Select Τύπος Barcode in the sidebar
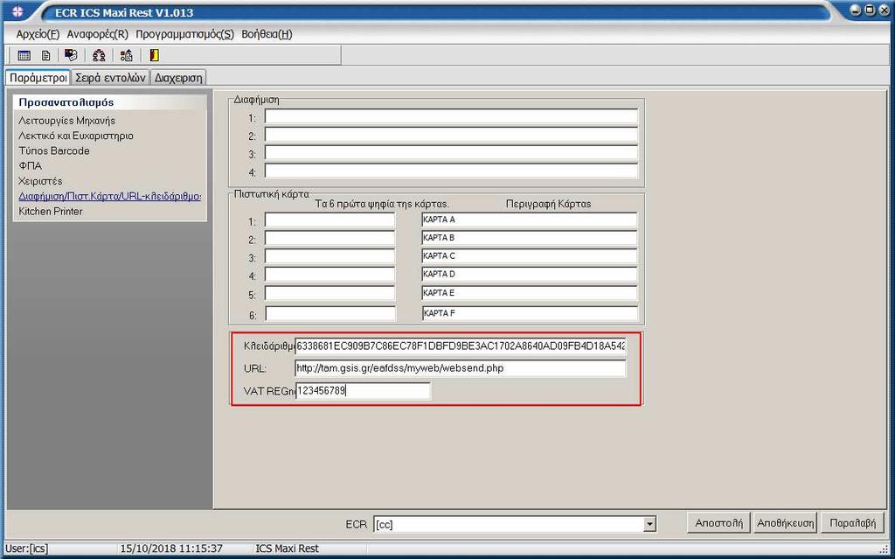Viewport: 895px width, 559px height. point(54,150)
